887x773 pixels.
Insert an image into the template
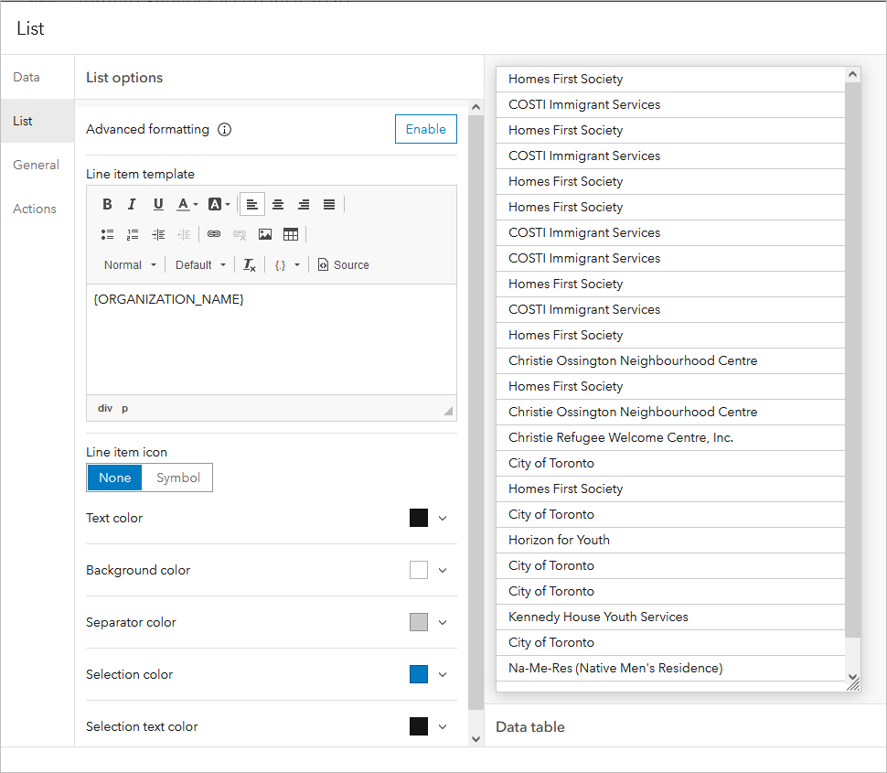click(265, 234)
